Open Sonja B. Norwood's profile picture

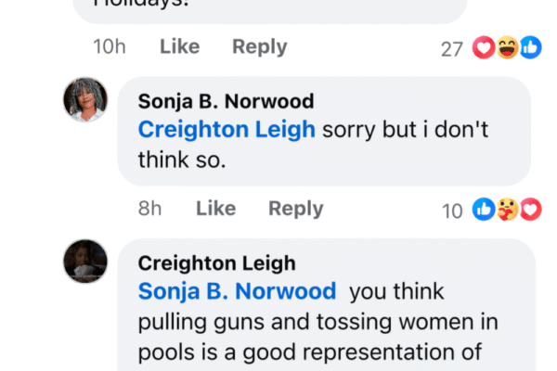point(85,99)
